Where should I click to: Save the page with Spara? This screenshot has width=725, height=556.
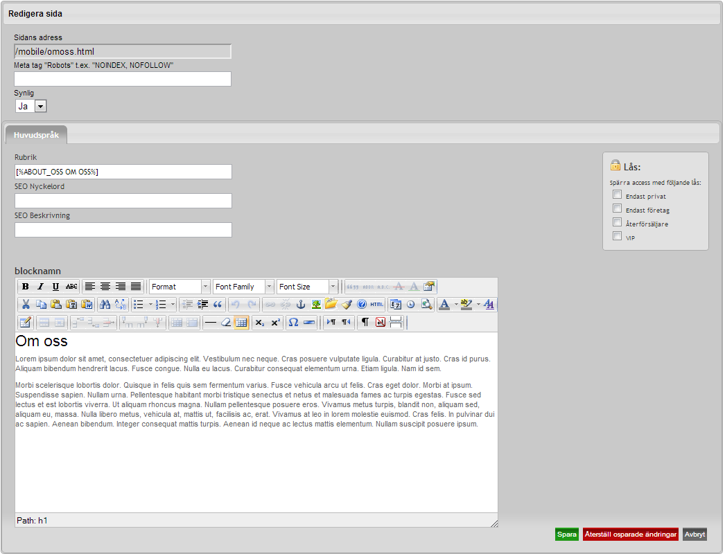[x=567, y=535]
